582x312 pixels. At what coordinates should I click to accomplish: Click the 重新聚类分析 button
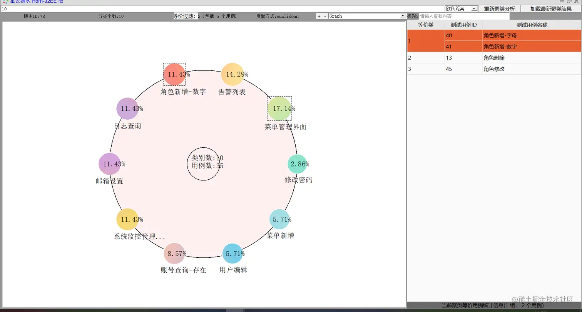coord(500,8)
